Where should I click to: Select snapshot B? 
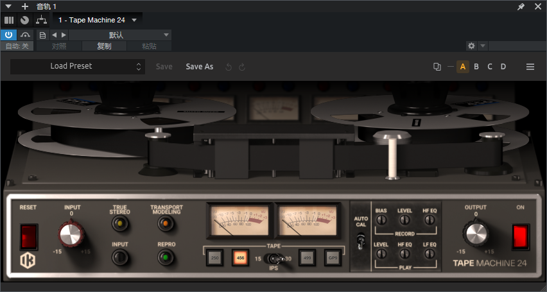point(476,67)
